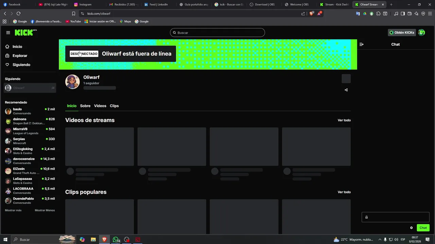Open Brave VPN shield icon
The width and height of the screenshot is (435, 244).
[423, 14]
